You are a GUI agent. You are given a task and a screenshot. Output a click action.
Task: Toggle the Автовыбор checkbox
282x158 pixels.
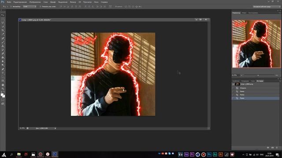[11, 7]
